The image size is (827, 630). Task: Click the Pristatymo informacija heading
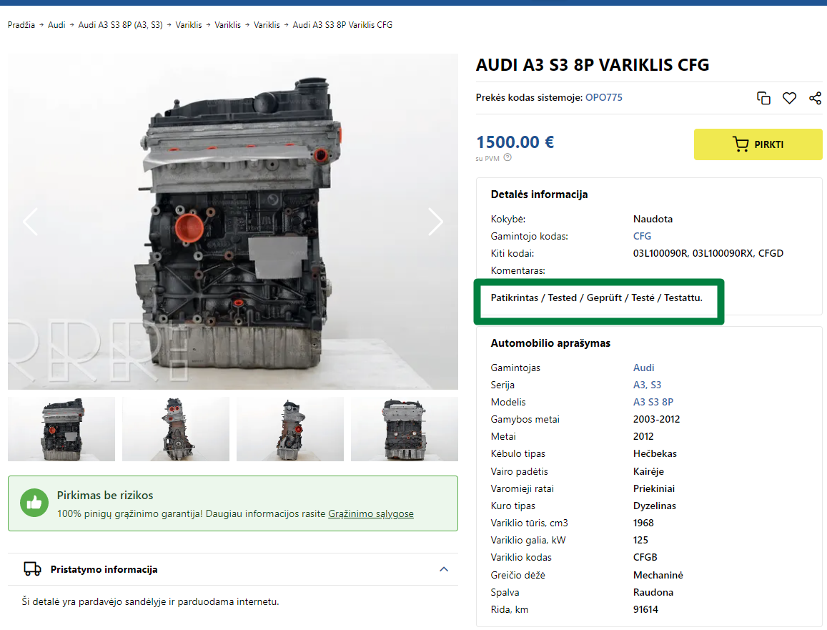(x=104, y=569)
